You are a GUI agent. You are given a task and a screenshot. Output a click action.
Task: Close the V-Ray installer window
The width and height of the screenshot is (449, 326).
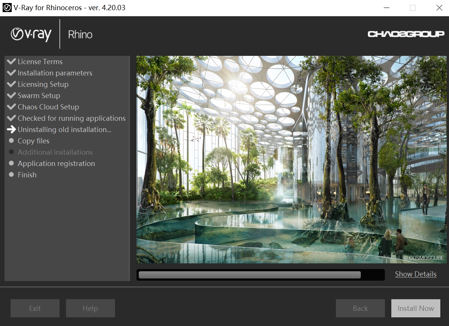coord(439,8)
